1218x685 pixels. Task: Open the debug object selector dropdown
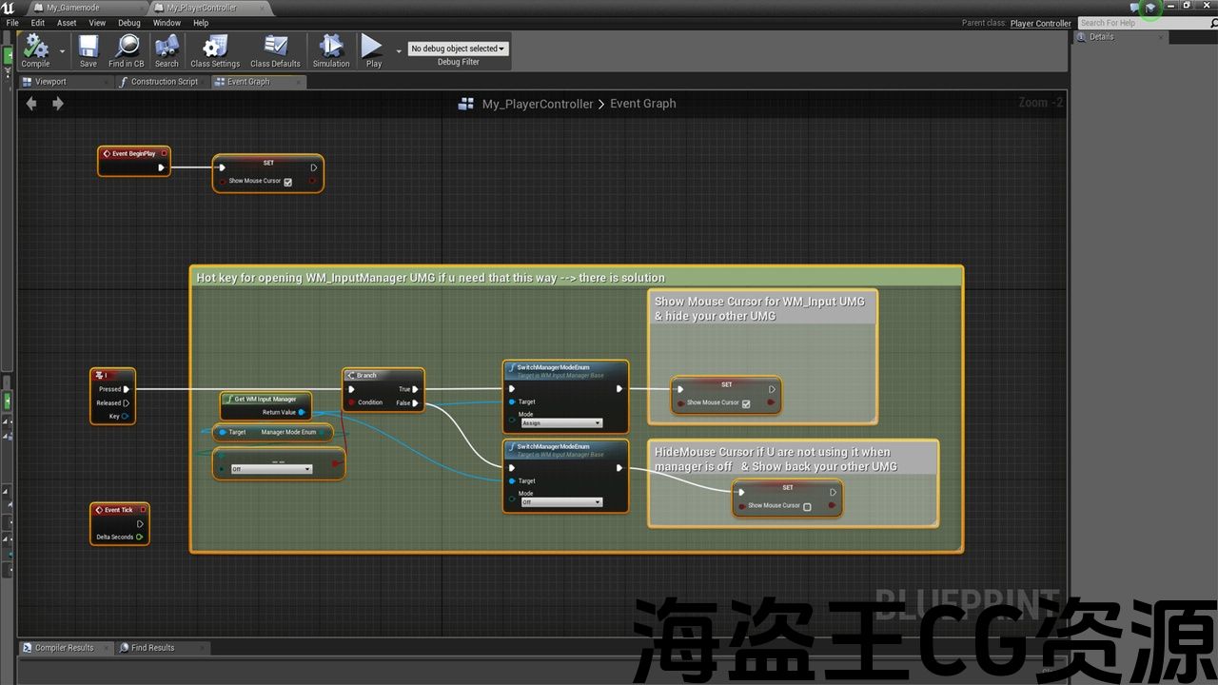458,49
